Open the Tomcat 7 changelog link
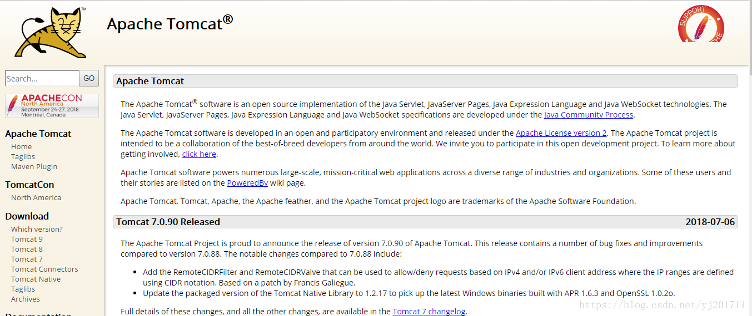The height and width of the screenshot is (316, 752). pos(429,312)
